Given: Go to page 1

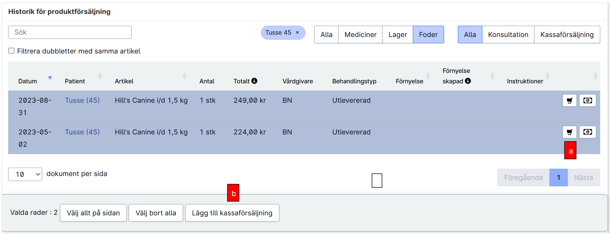Looking at the screenshot, I should click(x=559, y=178).
